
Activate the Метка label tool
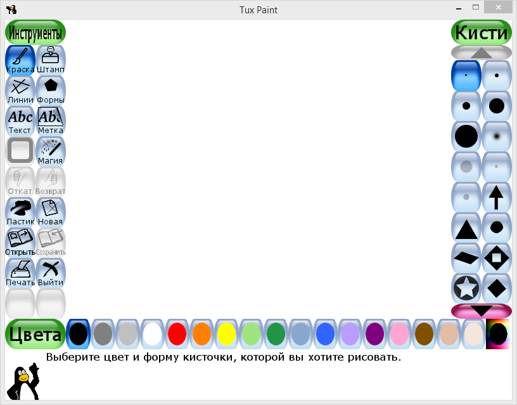click(x=51, y=120)
